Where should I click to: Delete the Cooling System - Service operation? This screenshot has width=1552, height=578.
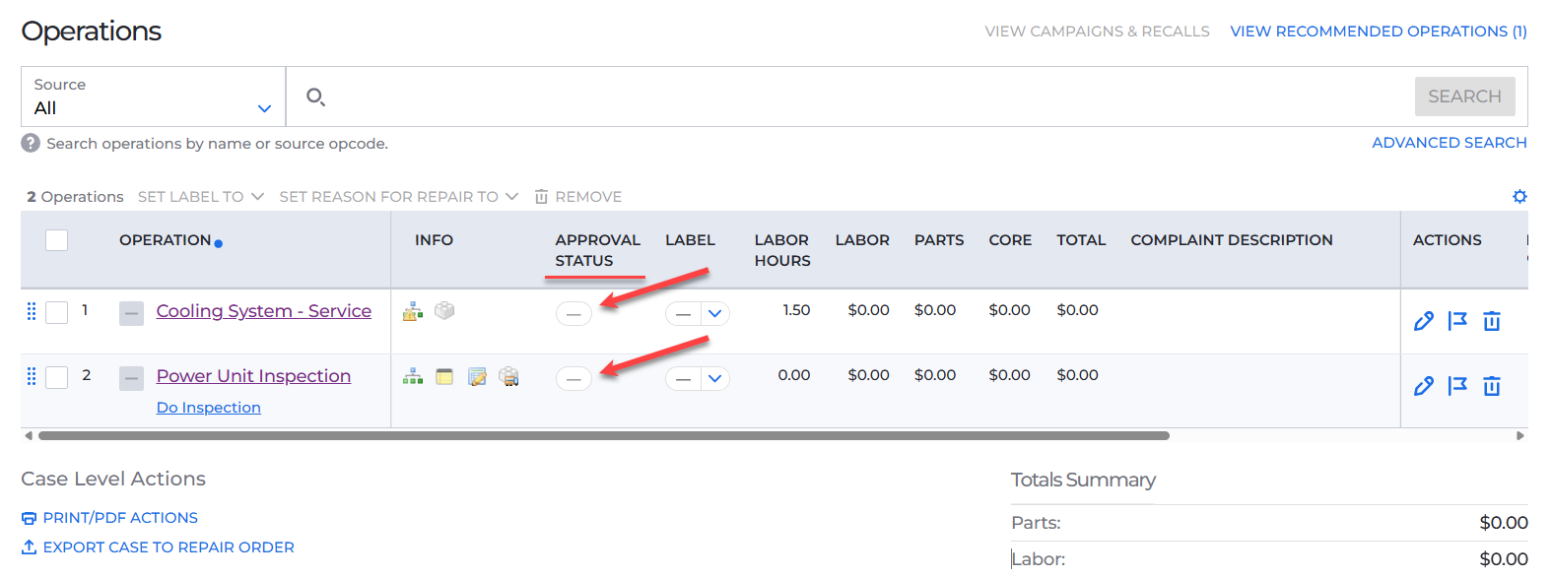pos(1492,321)
